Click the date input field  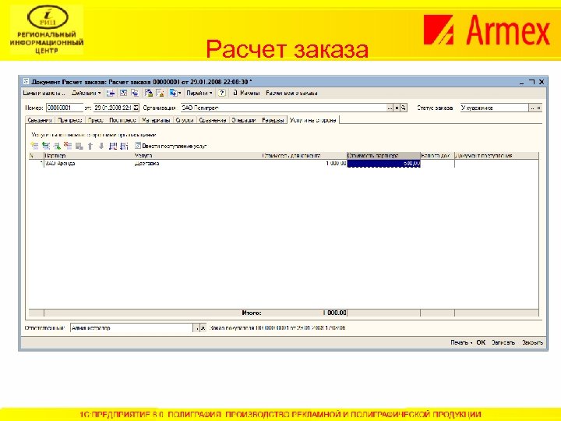[114, 108]
